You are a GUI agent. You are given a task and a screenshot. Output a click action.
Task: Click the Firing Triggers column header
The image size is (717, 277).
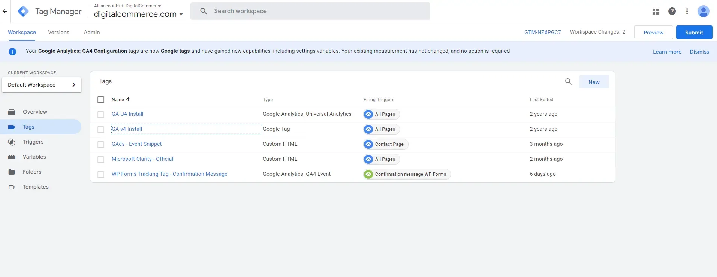379,100
